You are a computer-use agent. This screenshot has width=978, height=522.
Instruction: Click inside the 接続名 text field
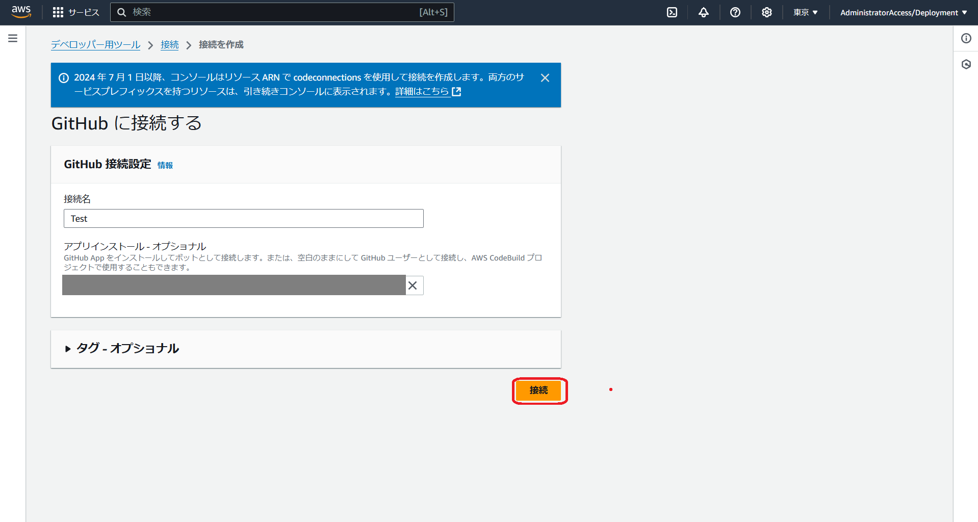pyautogui.click(x=243, y=218)
